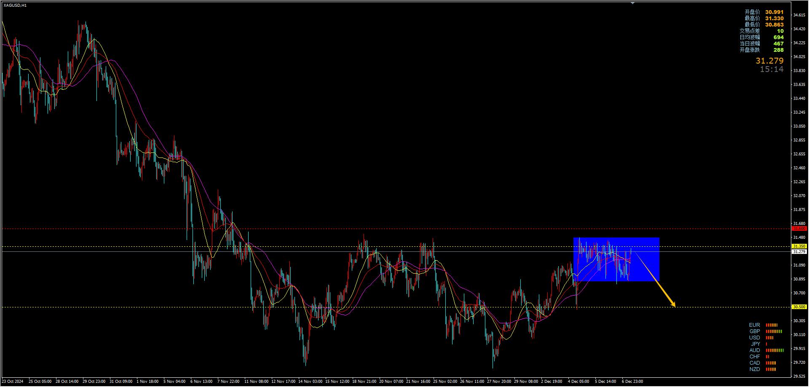Image resolution: width=809 pixels, height=387 pixels.
Task: Click the chart shift triangle marker on the top edge
Action: tap(632, 3)
